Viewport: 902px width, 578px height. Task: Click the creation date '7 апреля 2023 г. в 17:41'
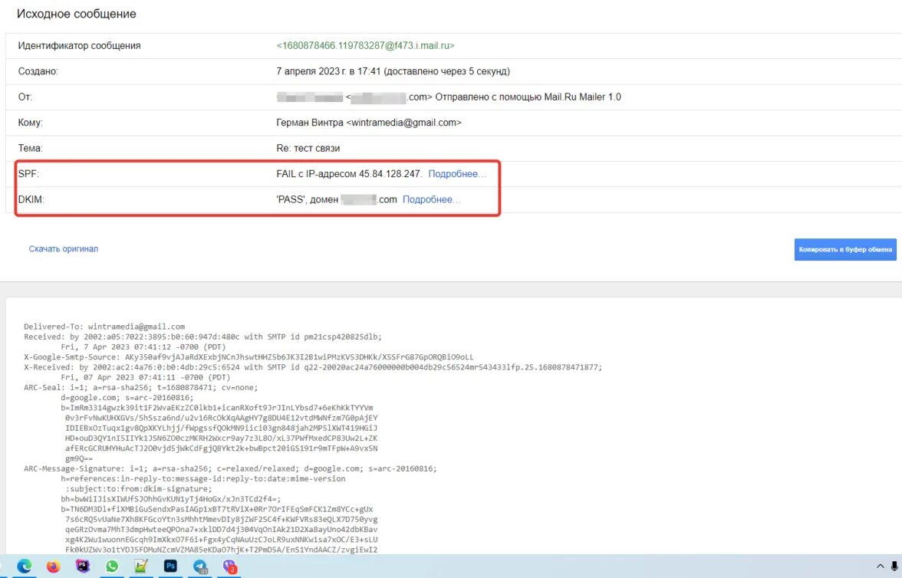[x=328, y=71]
